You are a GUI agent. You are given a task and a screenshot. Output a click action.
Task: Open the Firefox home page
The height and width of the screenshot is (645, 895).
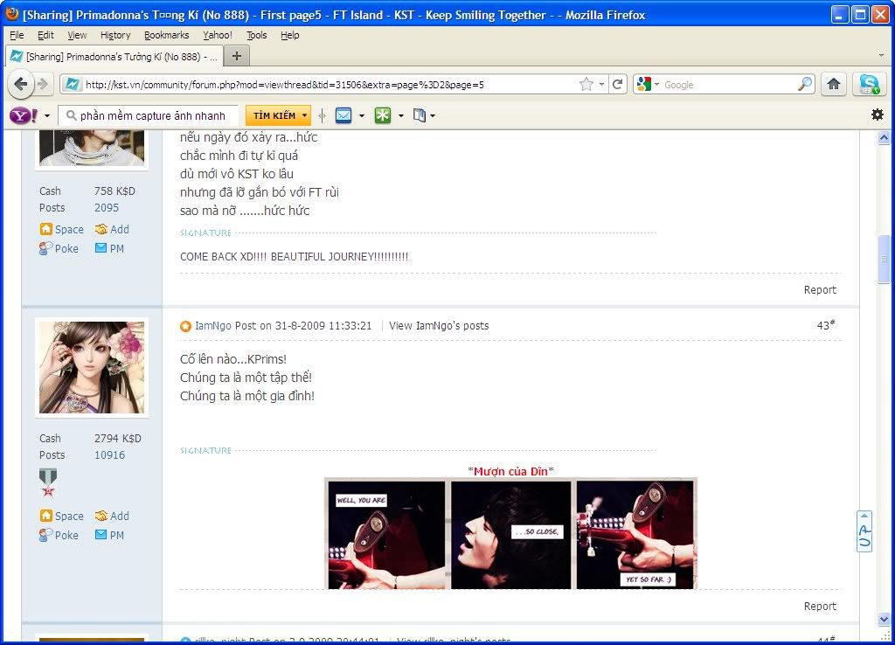click(x=833, y=85)
